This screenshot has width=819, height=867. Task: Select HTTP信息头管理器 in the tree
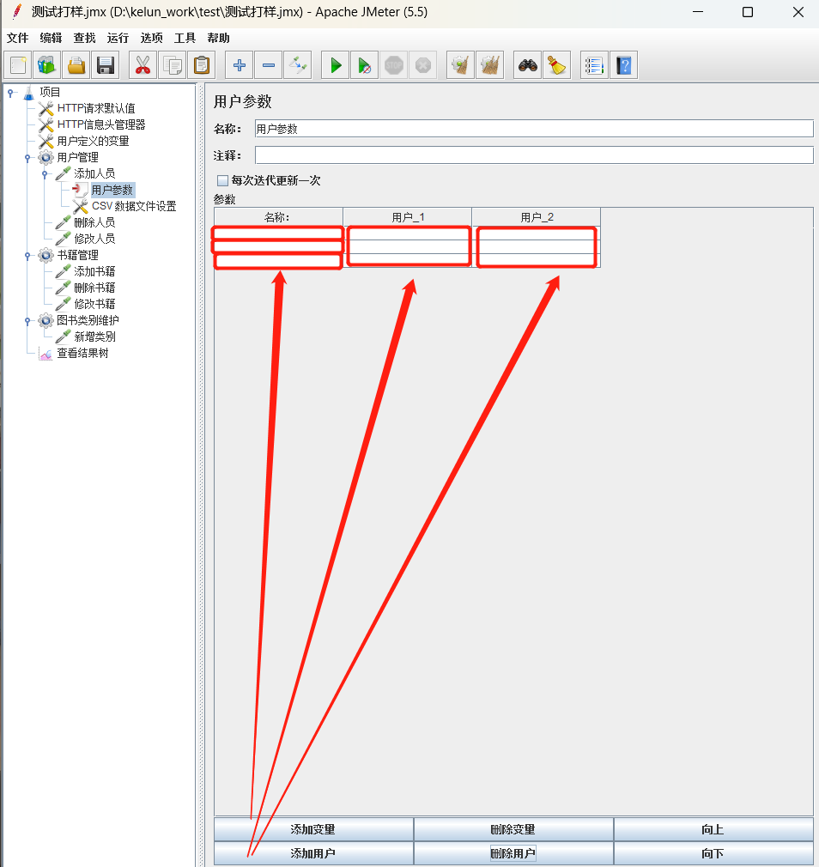[x=101, y=125]
